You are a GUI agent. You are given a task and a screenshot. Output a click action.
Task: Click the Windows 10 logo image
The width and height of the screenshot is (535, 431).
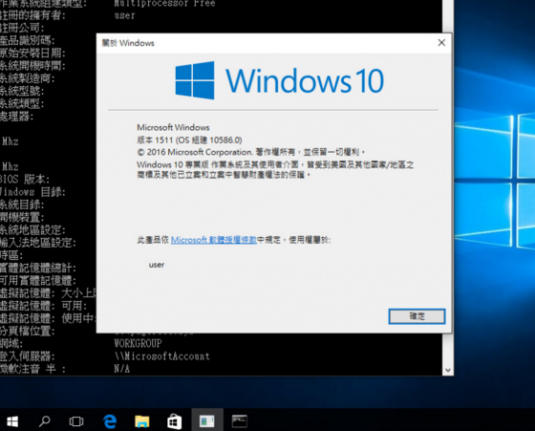(x=280, y=80)
